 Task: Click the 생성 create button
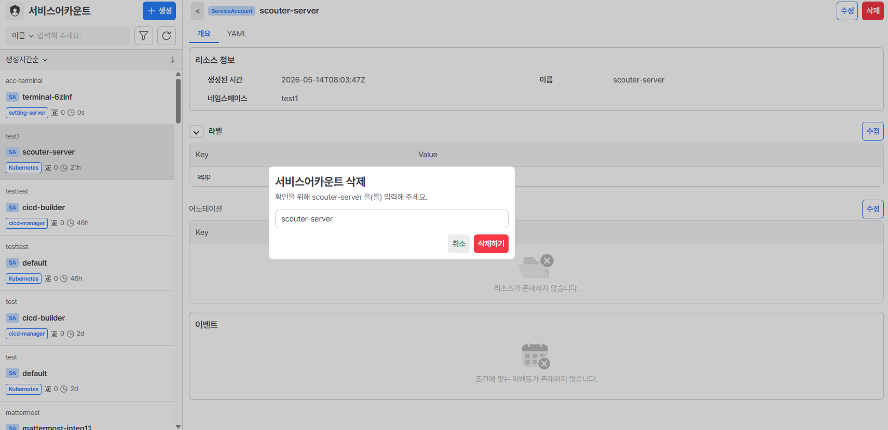click(159, 11)
